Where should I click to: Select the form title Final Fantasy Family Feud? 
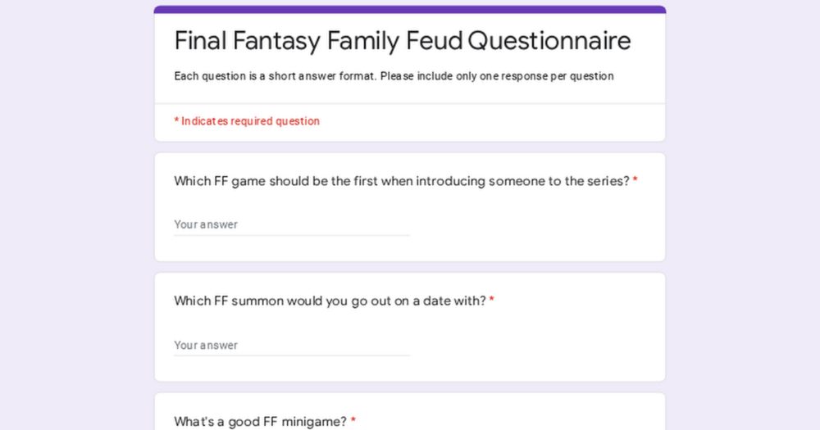click(319, 41)
